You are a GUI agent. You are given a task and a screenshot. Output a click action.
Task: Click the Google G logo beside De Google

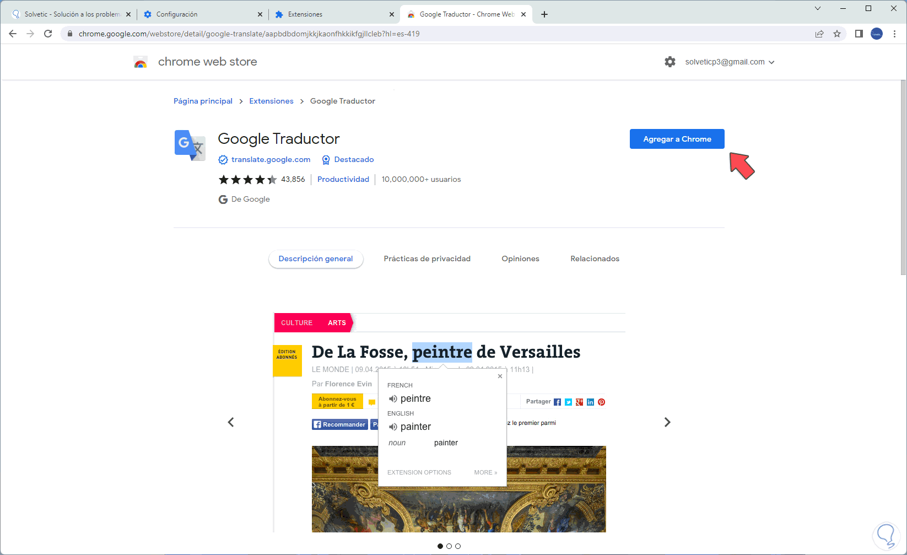coord(223,200)
